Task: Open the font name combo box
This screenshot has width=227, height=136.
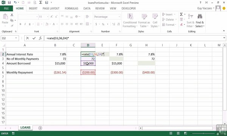Action: click(x=28, y=17)
